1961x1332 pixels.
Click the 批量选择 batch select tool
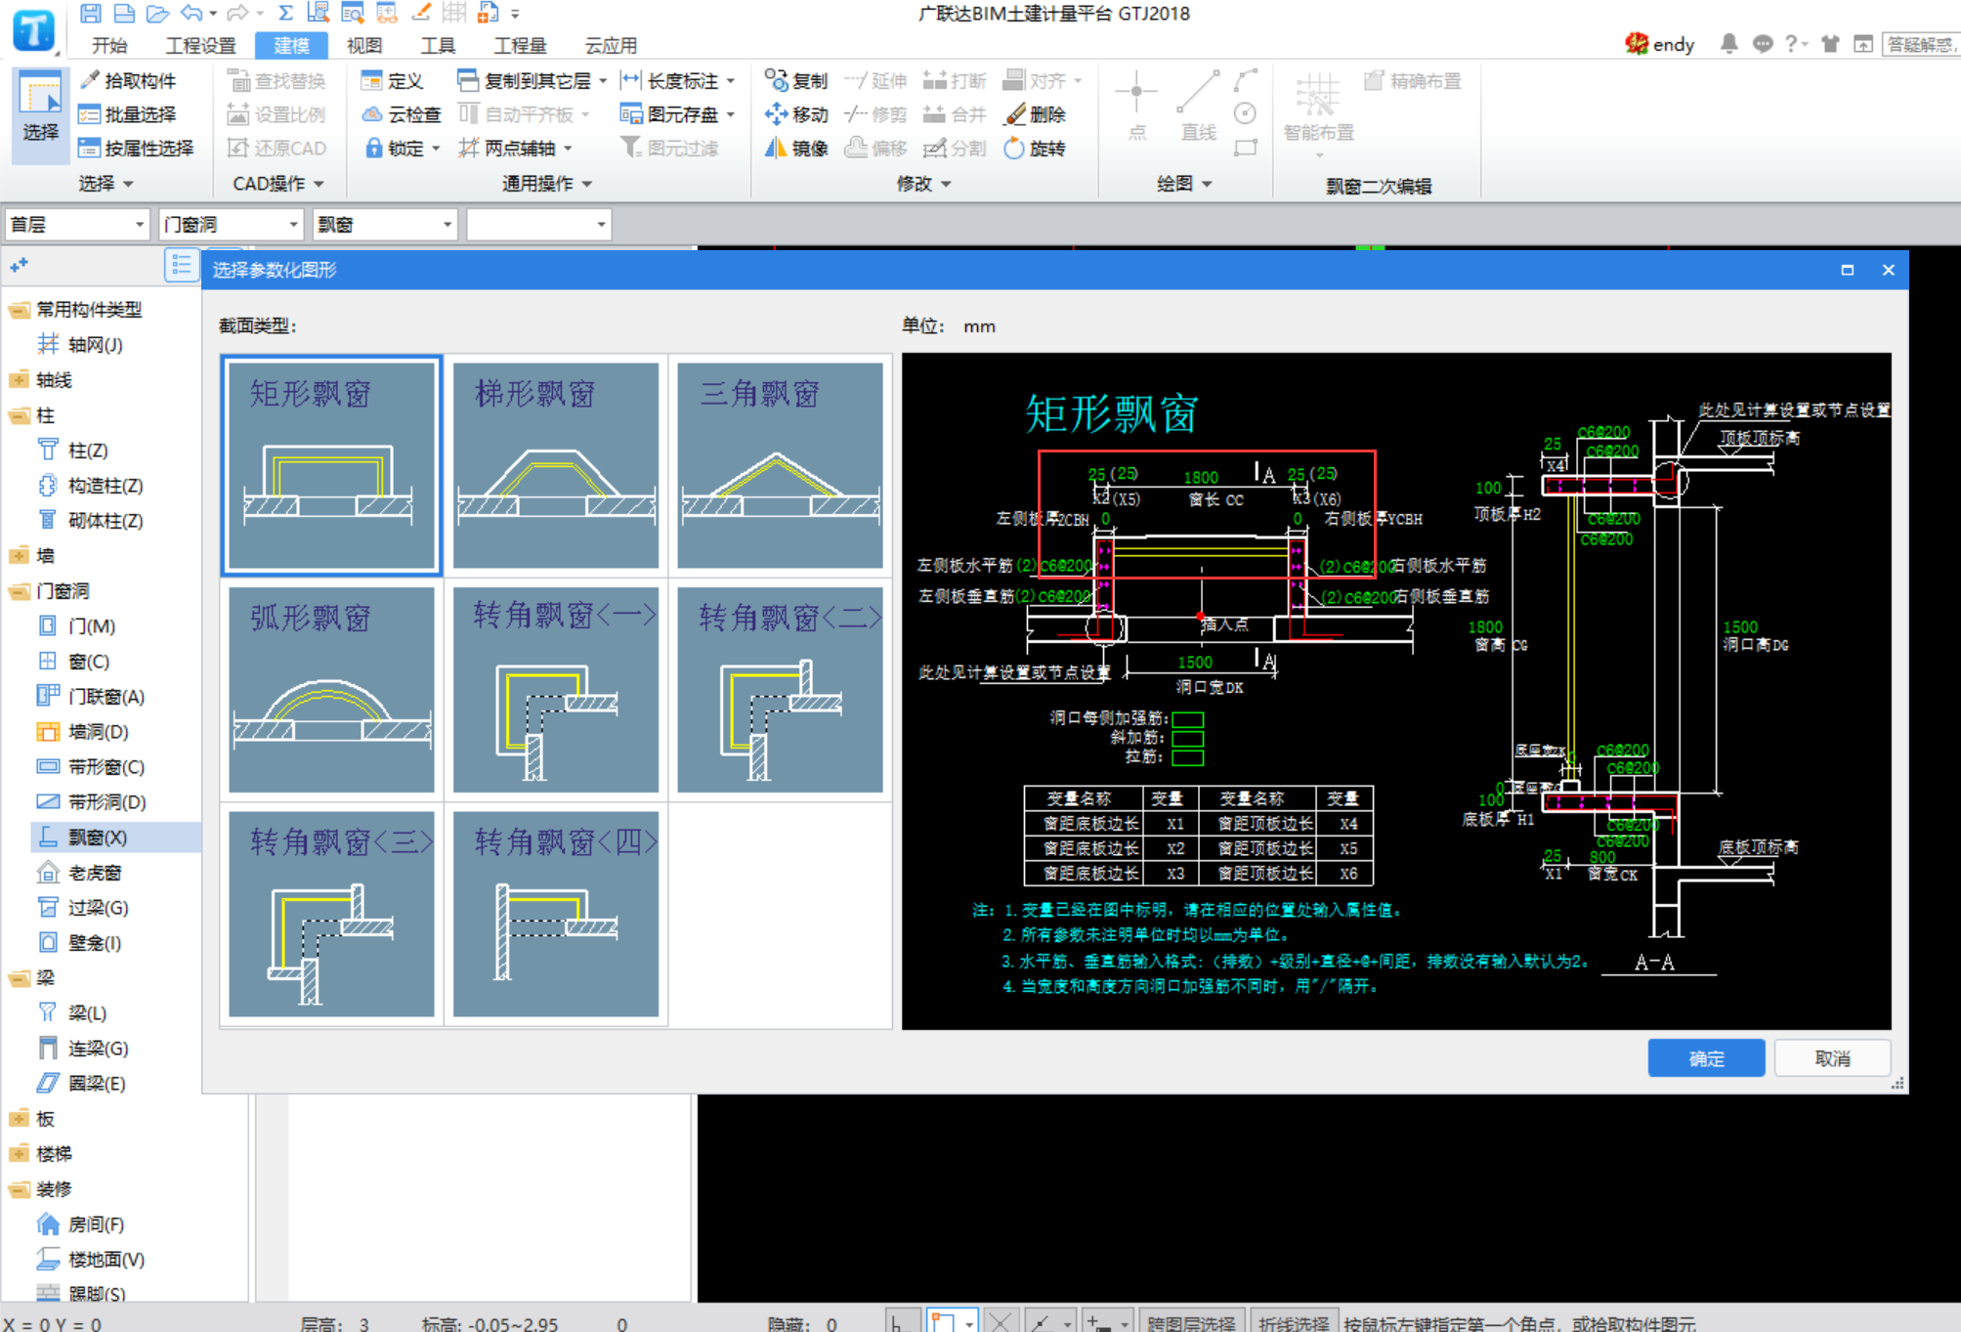128,114
